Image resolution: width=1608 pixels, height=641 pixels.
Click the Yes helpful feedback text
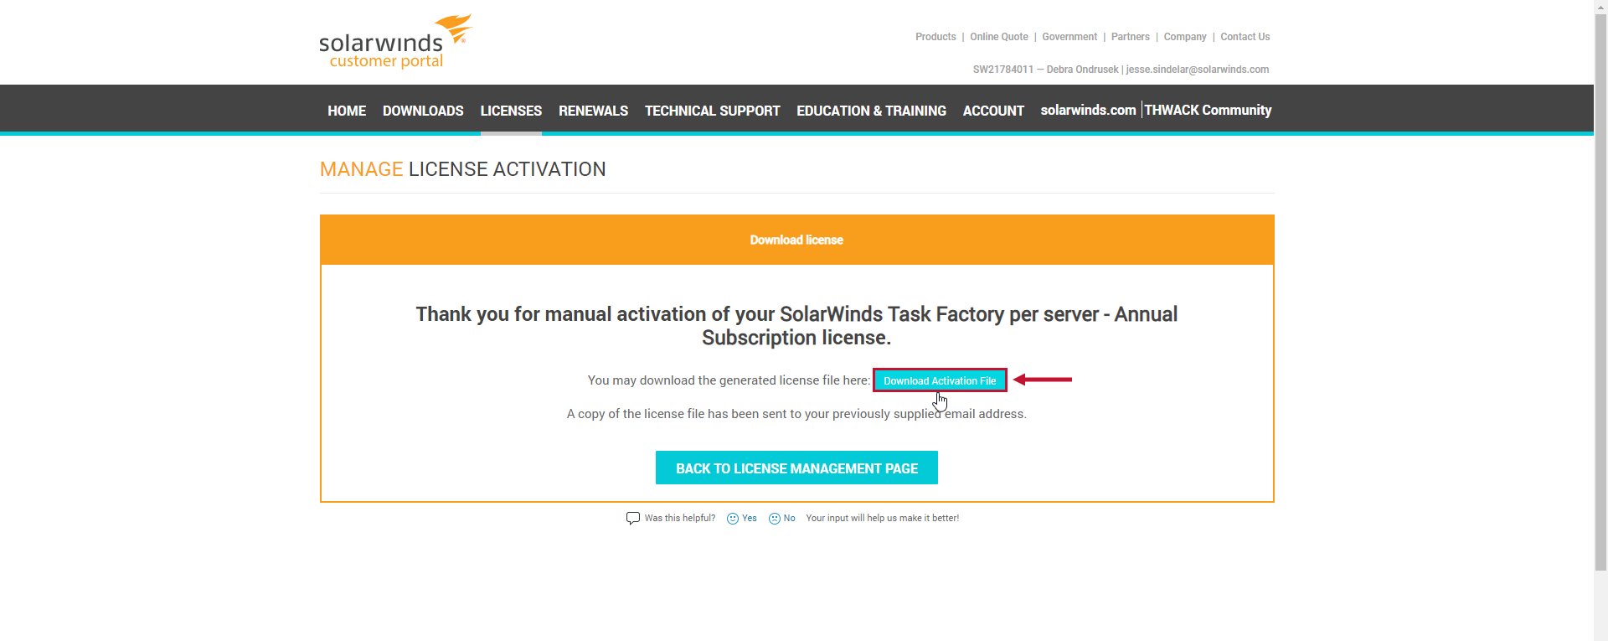coord(750,519)
